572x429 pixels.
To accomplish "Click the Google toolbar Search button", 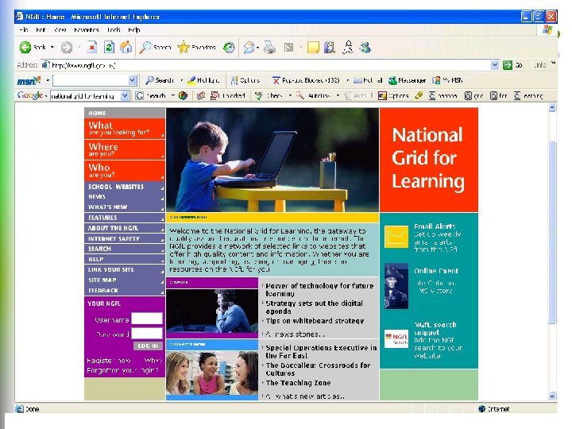I will coord(150,95).
